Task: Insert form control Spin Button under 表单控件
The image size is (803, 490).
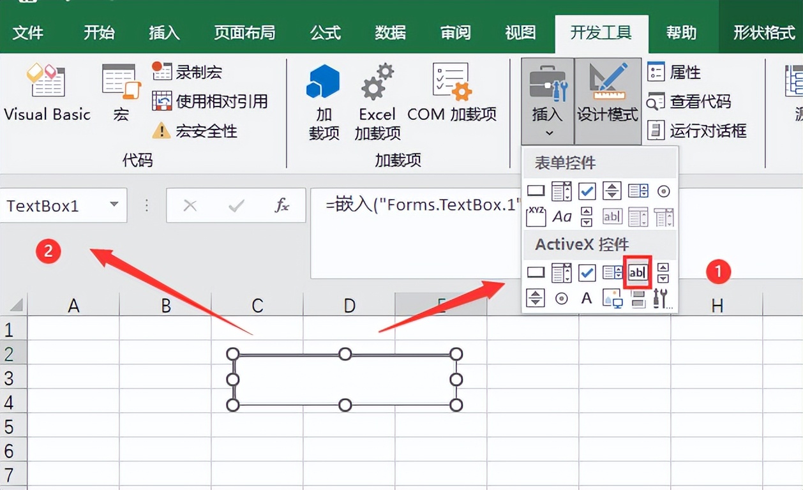Action: pos(612,190)
